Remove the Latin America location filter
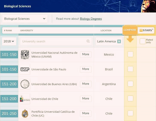The width and height of the screenshot is (156, 121). (x=119, y=41)
